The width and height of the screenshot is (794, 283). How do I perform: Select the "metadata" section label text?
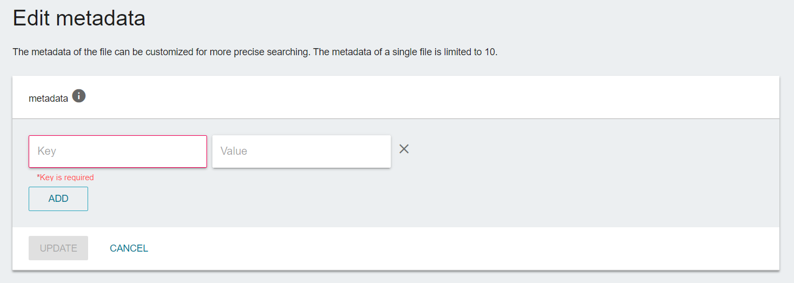(48, 98)
